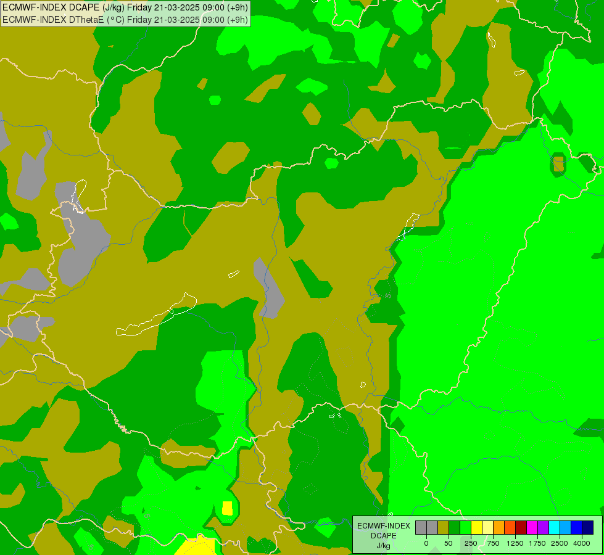Select the pale yellow legend swatch
This screenshot has height=555, width=604.
pos(488,527)
